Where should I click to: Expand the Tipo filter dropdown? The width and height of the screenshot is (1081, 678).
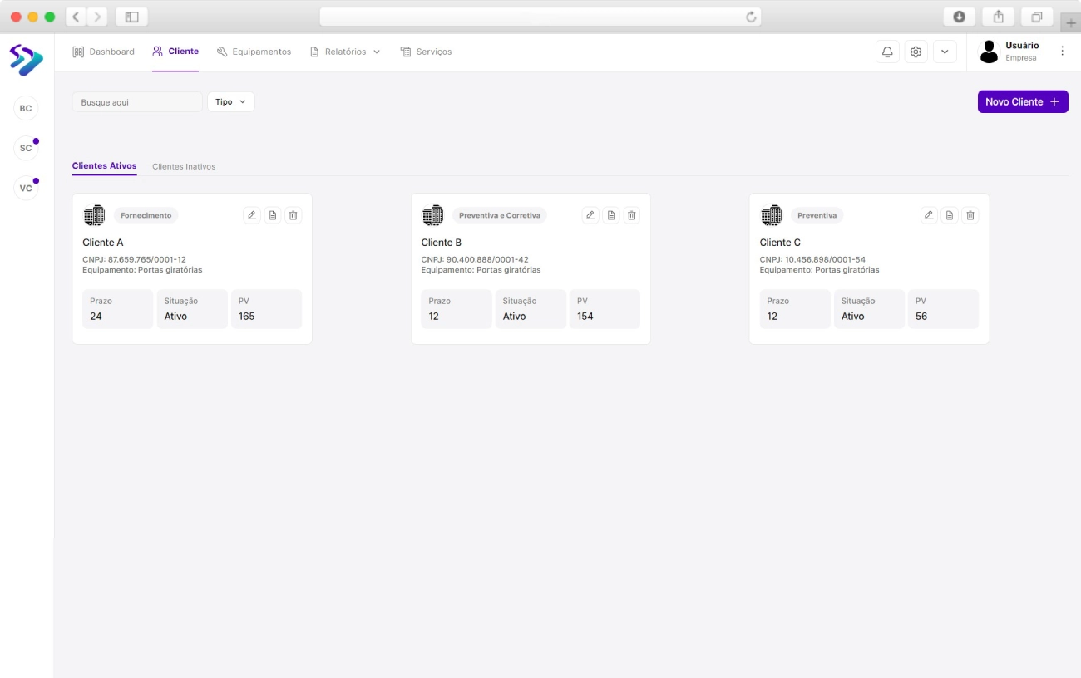[x=230, y=101]
